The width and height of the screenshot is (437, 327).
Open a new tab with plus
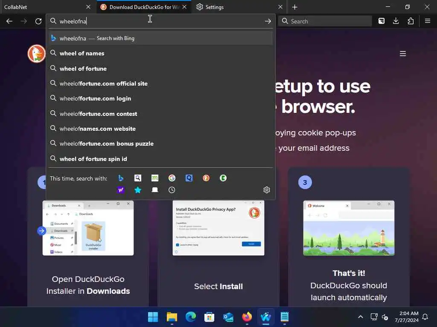pos(294,7)
